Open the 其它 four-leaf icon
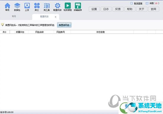Image resolution: width=163 pixels, height=114 pixels. point(37,7)
